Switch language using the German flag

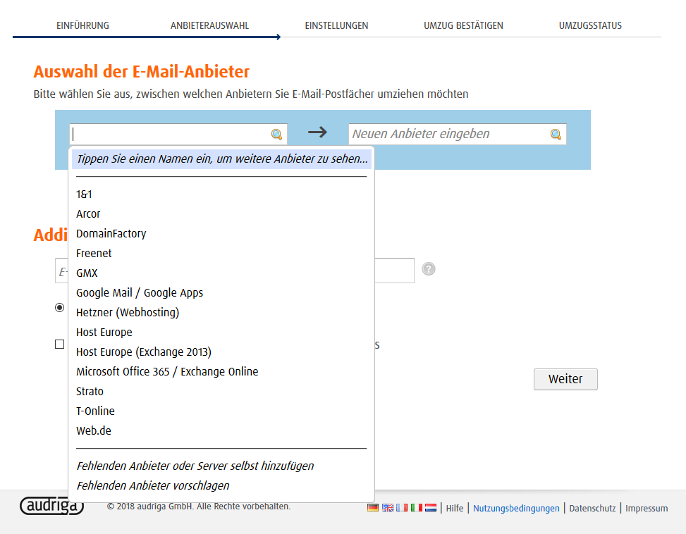tap(373, 508)
